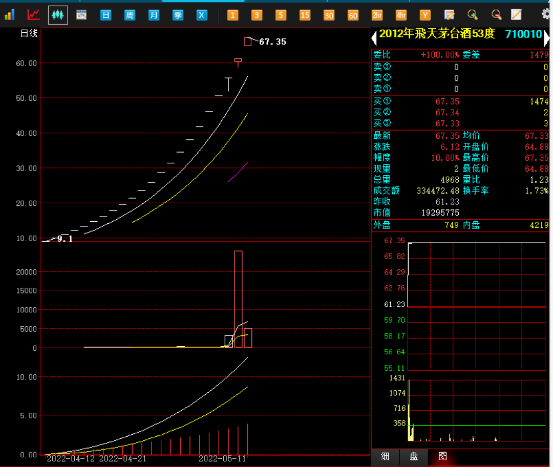Click the 市值 value 19295775
This screenshot has height=467, width=553.
click(x=440, y=213)
